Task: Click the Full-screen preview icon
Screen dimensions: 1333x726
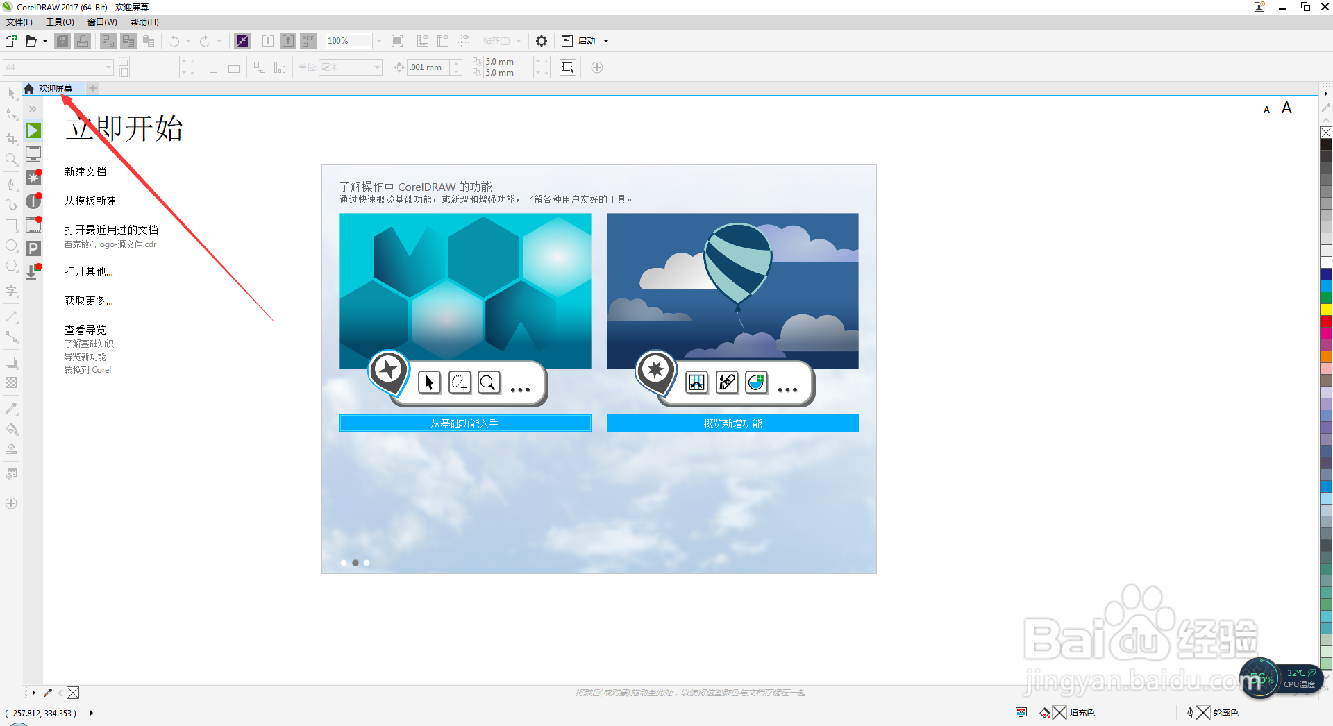Action: coord(397,41)
